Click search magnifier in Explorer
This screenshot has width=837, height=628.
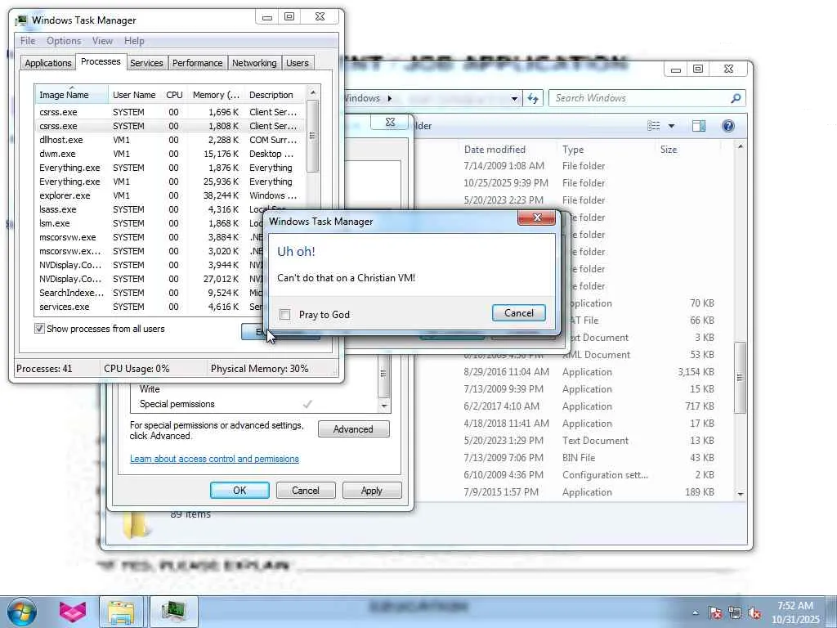coord(736,98)
